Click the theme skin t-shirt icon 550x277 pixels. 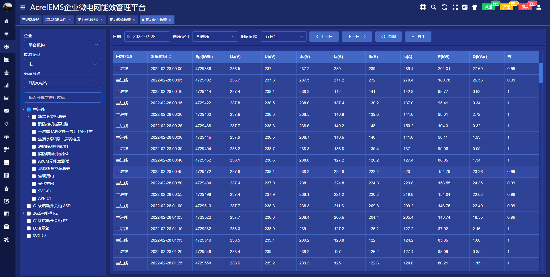pyautogui.click(x=475, y=7)
